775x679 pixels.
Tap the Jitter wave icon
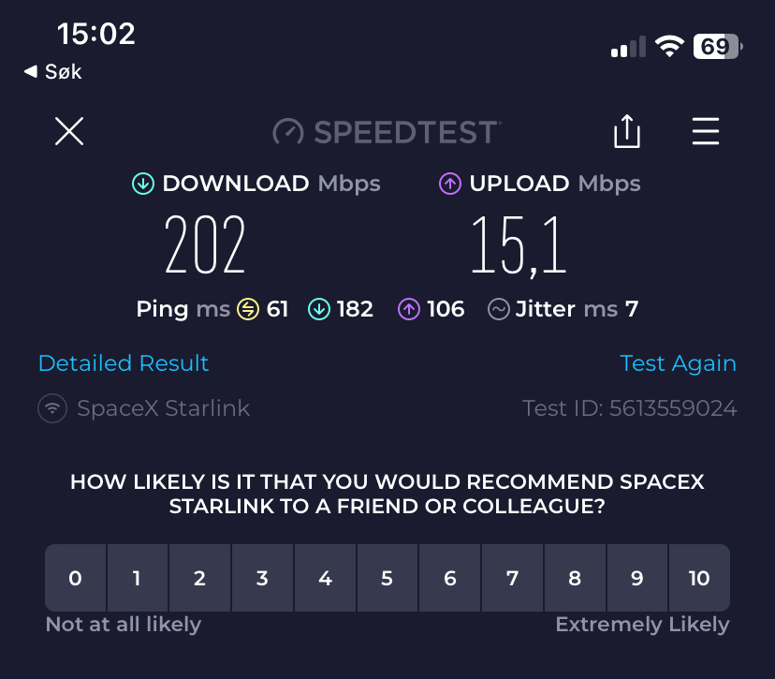click(x=499, y=310)
